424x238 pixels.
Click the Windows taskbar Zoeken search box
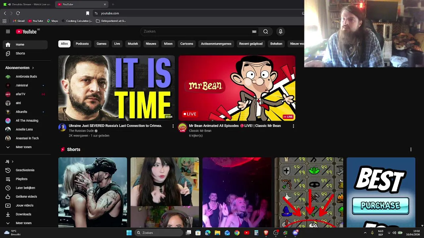(x=159, y=233)
